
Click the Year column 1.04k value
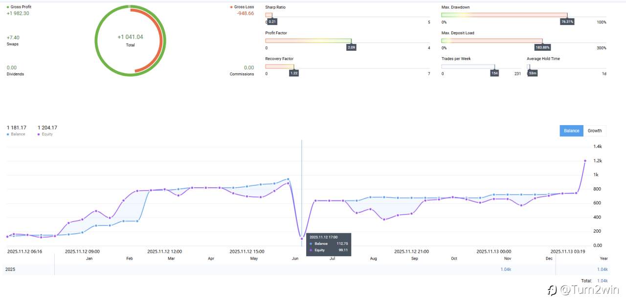[602, 269]
